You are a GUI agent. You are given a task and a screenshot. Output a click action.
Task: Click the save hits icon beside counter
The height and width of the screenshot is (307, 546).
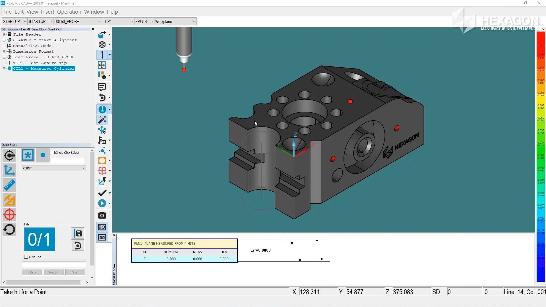(x=78, y=233)
